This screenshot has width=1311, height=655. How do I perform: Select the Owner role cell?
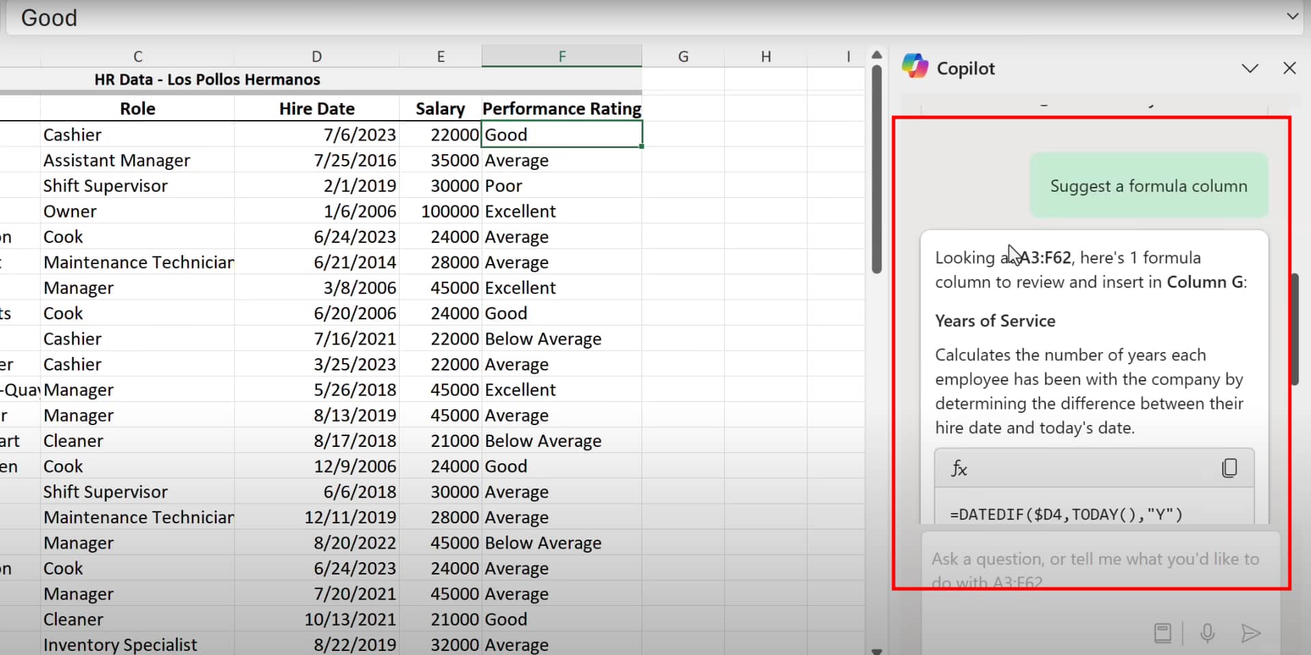pos(137,212)
